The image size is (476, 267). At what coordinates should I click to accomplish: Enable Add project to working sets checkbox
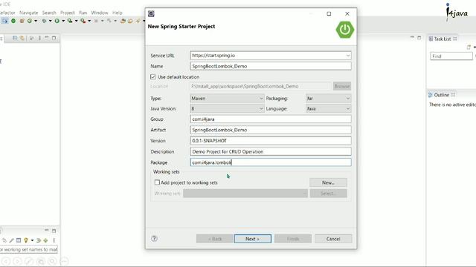click(x=157, y=182)
